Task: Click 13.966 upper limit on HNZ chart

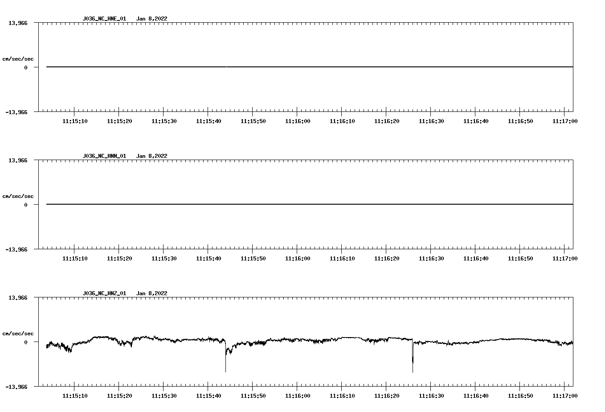Action: point(18,297)
